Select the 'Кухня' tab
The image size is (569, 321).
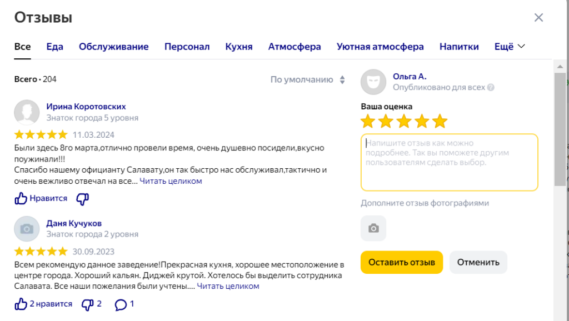[239, 47]
